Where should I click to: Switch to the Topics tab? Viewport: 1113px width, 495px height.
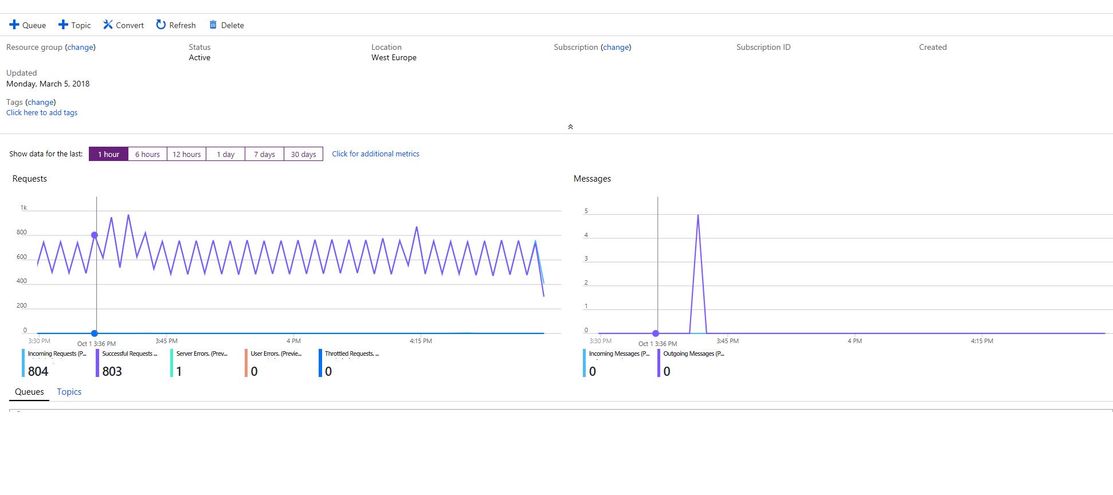[x=69, y=392]
